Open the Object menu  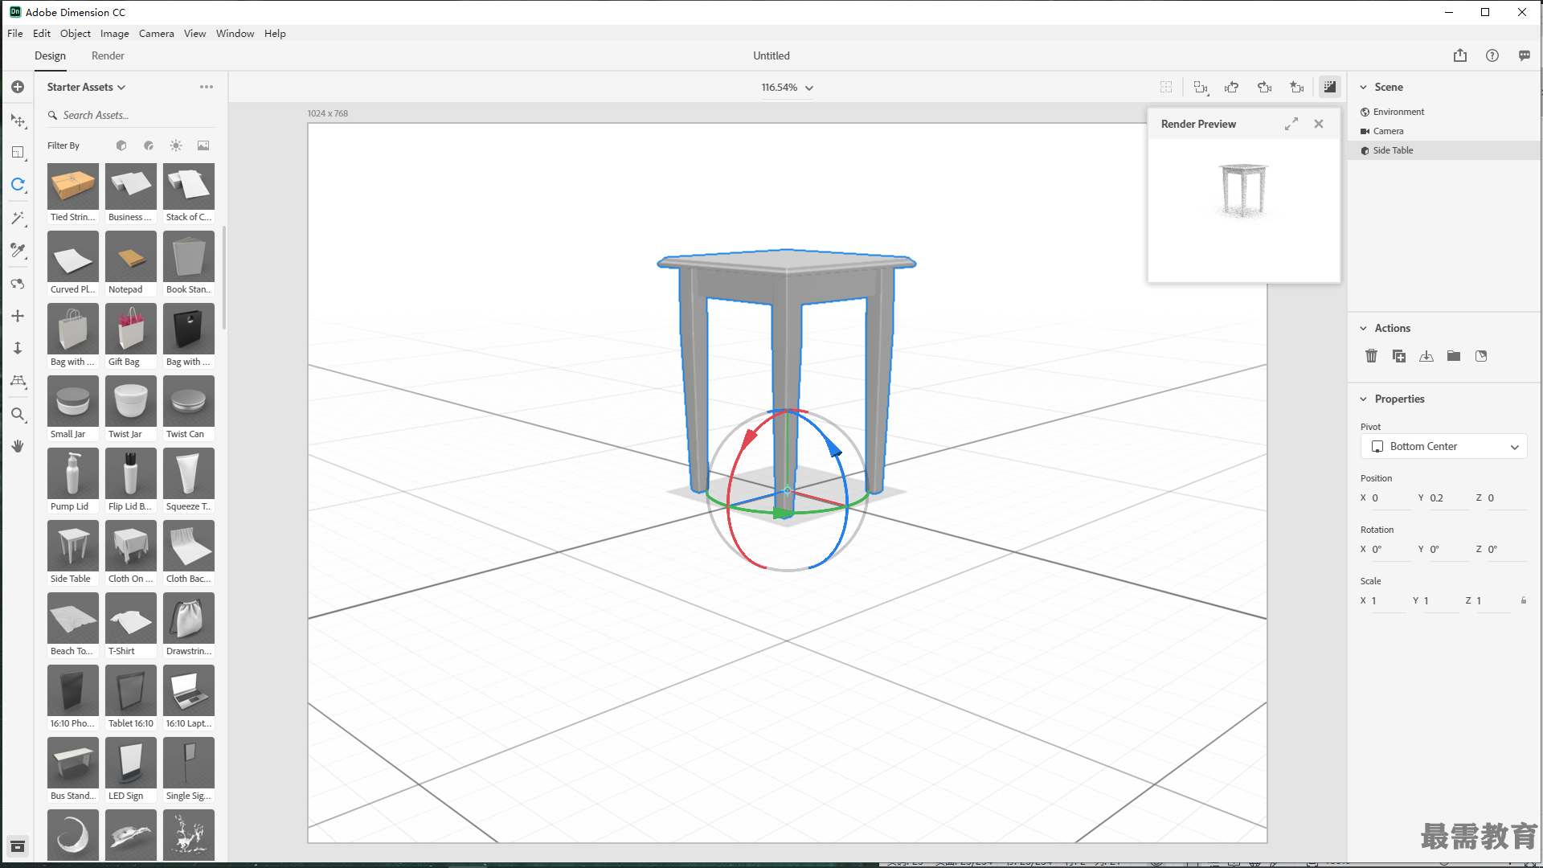pyautogui.click(x=76, y=33)
